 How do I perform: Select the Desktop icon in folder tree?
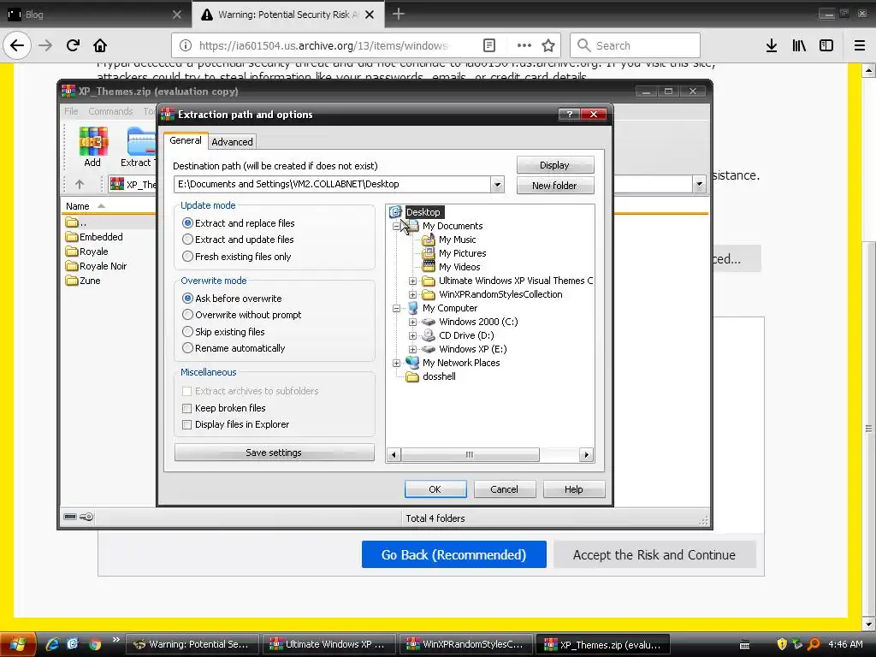pyautogui.click(x=395, y=212)
